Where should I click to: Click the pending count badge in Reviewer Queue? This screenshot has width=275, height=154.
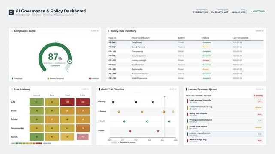(258, 96)
